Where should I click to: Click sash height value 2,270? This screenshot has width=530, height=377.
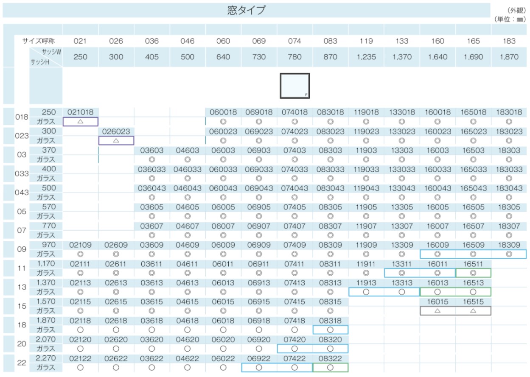[x=46, y=358]
